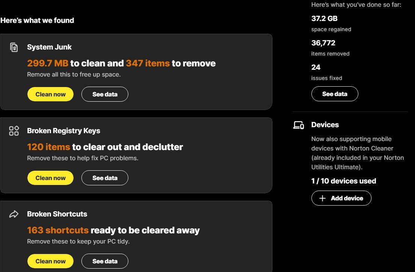Open See data for Broken Shortcuts
Screen dimensions: 415x272
105,261
